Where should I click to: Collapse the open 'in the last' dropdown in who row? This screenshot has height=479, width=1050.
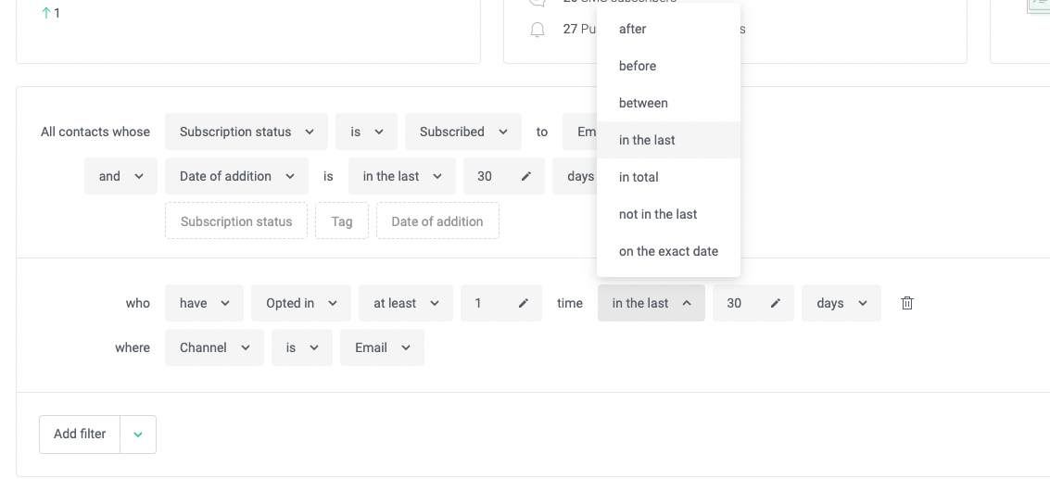pyautogui.click(x=651, y=303)
